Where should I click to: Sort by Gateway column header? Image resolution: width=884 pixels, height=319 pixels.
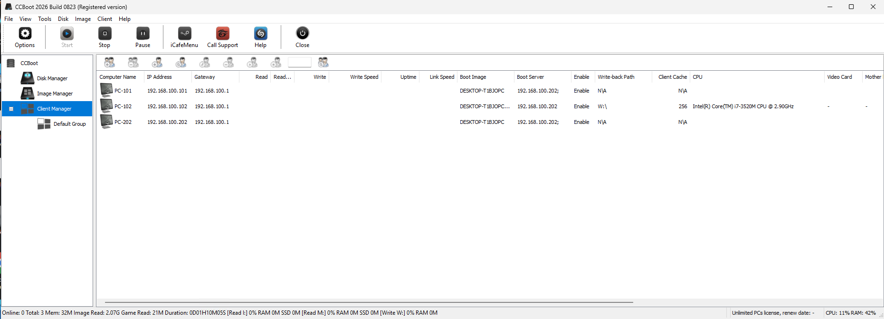(x=215, y=77)
